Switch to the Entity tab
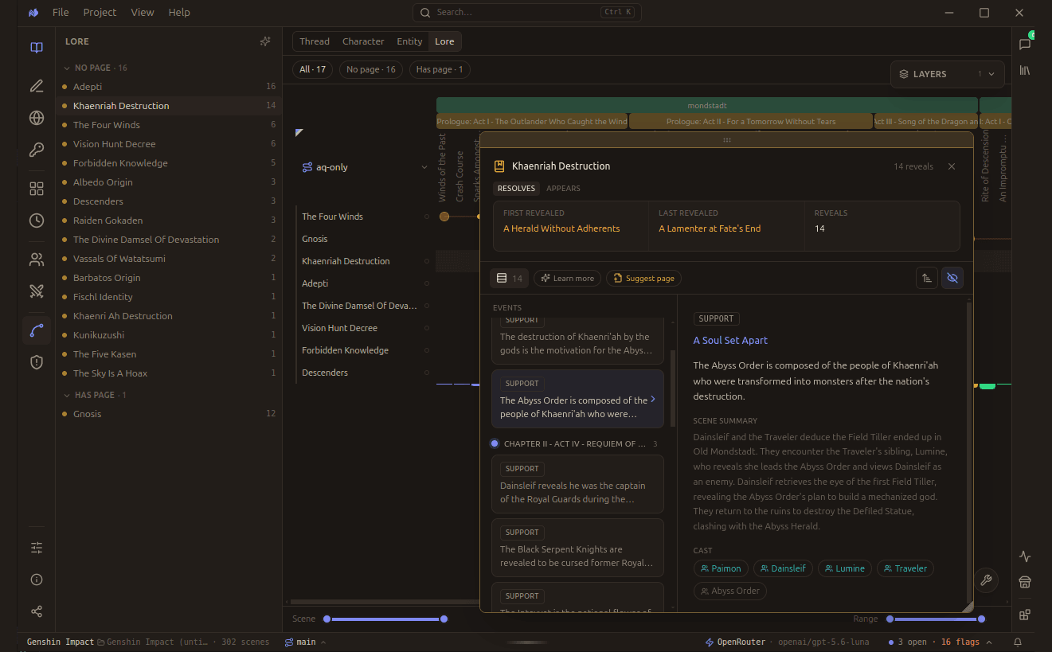 (x=409, y=41)
